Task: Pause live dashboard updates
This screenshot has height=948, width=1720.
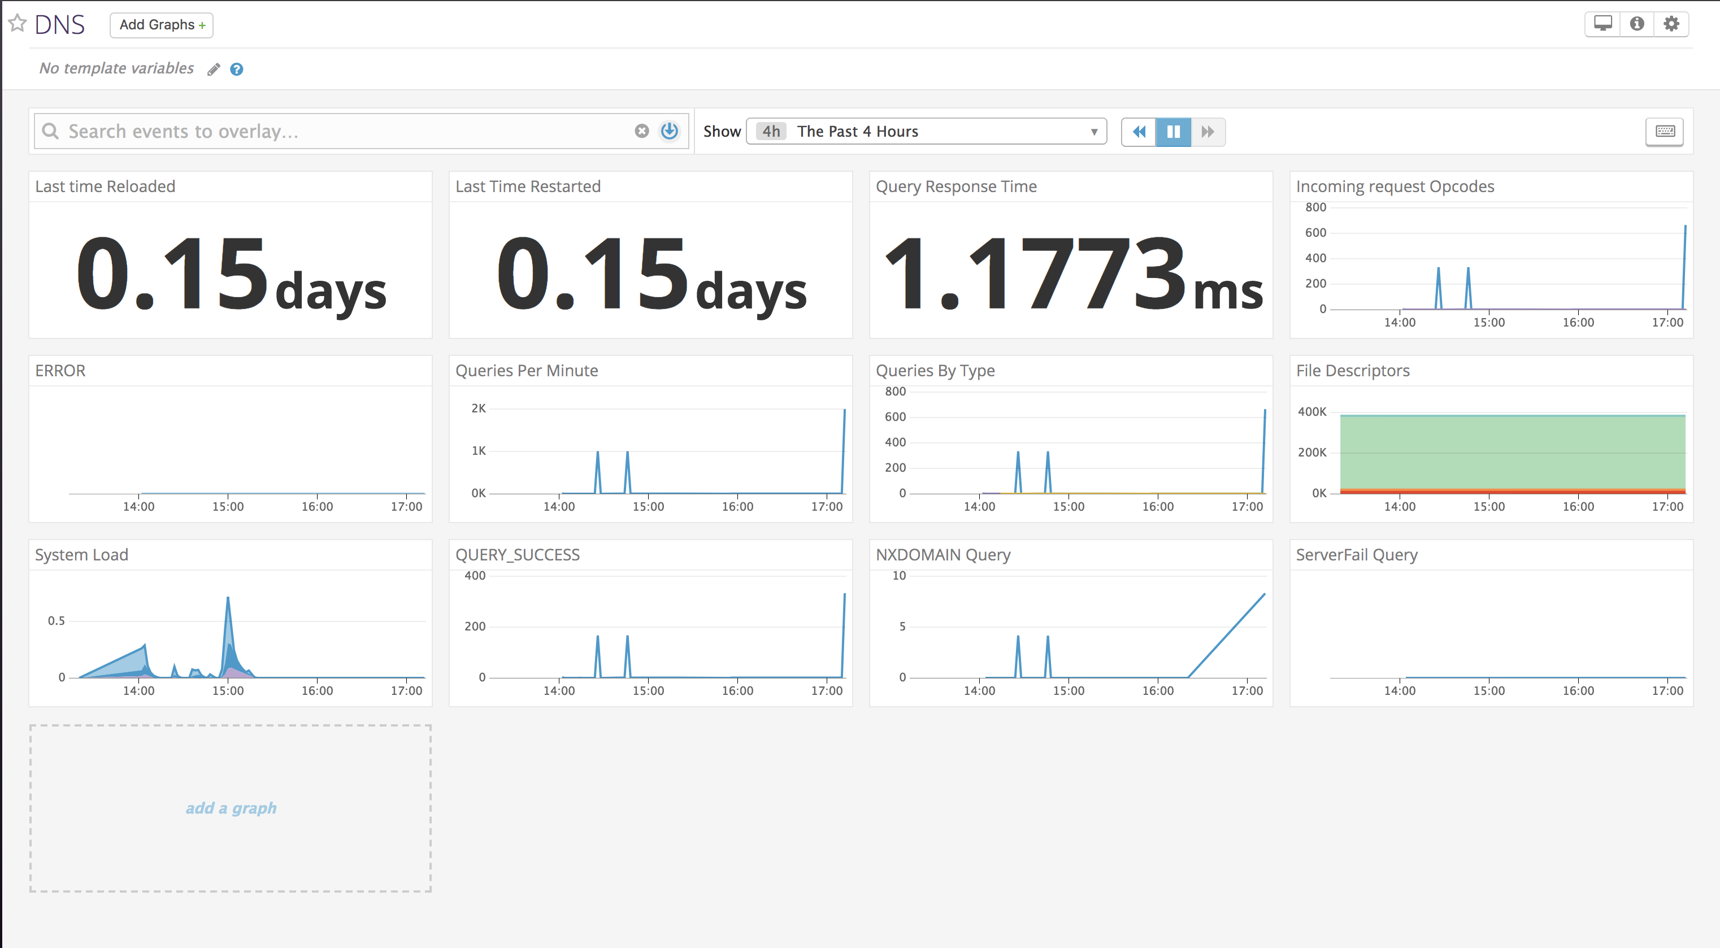Action: [x=1173, y=132]
